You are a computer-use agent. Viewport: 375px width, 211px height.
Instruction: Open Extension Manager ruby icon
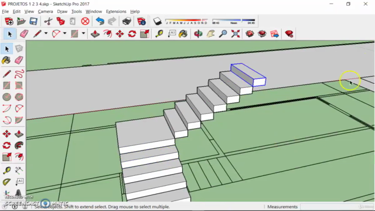click(x=289, y=34)
